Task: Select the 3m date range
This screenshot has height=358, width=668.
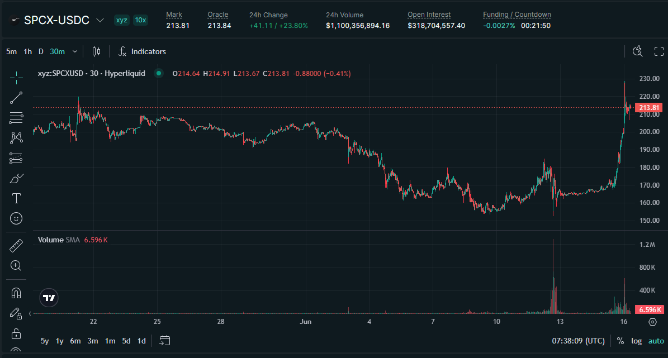Action: coord(92,341)
